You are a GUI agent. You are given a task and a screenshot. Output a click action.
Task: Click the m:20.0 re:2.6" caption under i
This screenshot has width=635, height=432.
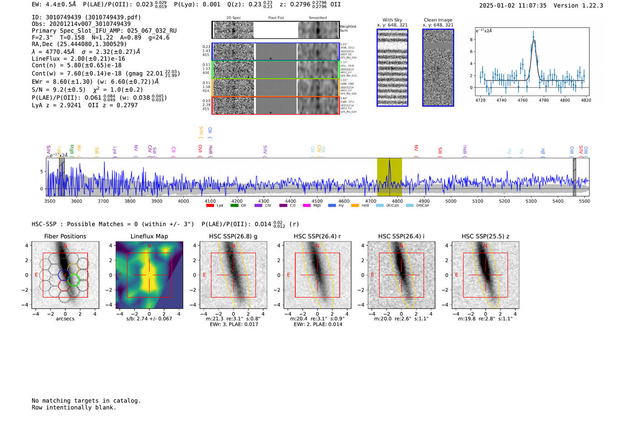pos(401,318)
